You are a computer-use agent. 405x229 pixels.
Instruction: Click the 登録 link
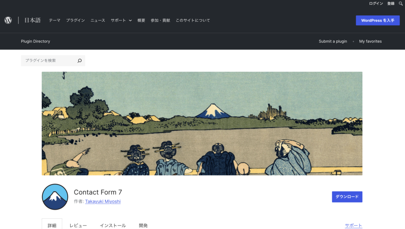391,4
